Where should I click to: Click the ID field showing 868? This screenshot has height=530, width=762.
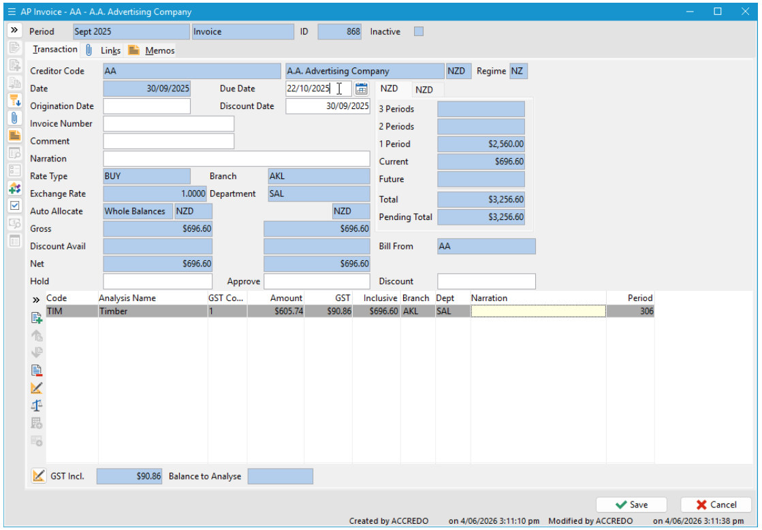pyautogui.click(x=339, y=31)
